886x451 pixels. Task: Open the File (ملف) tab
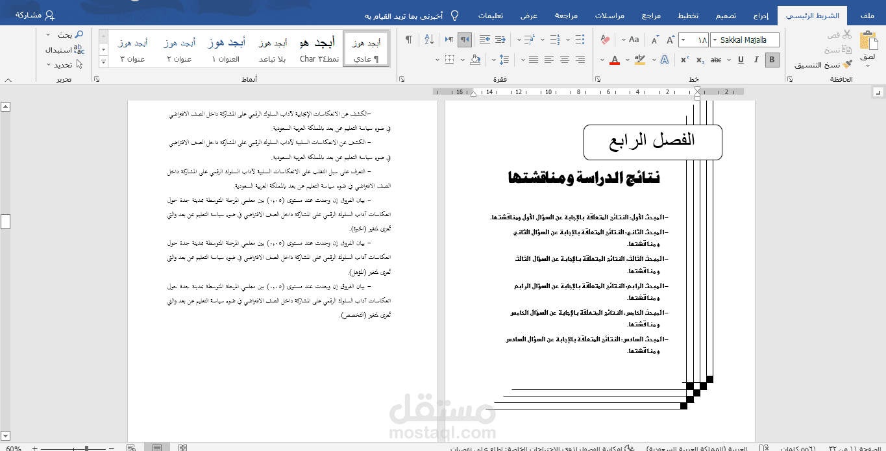(x=867, y=16)
